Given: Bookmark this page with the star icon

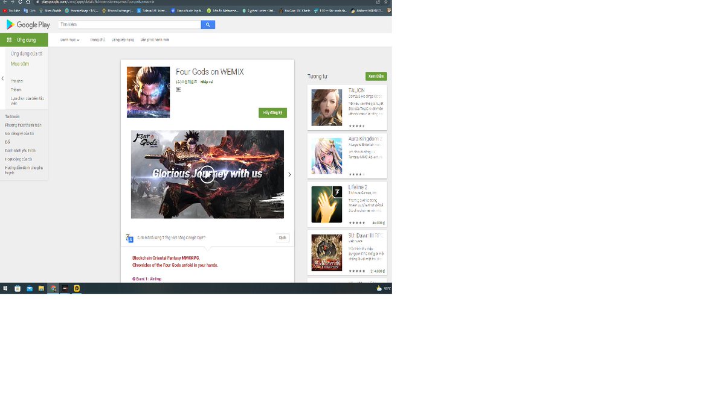Looking at the screenshot, I should point(385,2).
